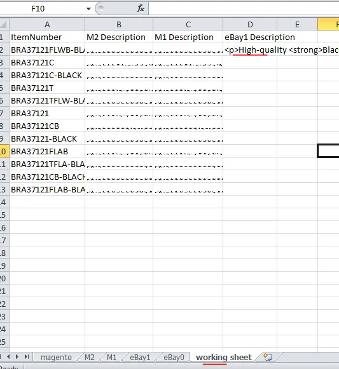Select cell BRA37121FLAB-BLA in row 13
This screenshot has width=339, height=369.
47,189
